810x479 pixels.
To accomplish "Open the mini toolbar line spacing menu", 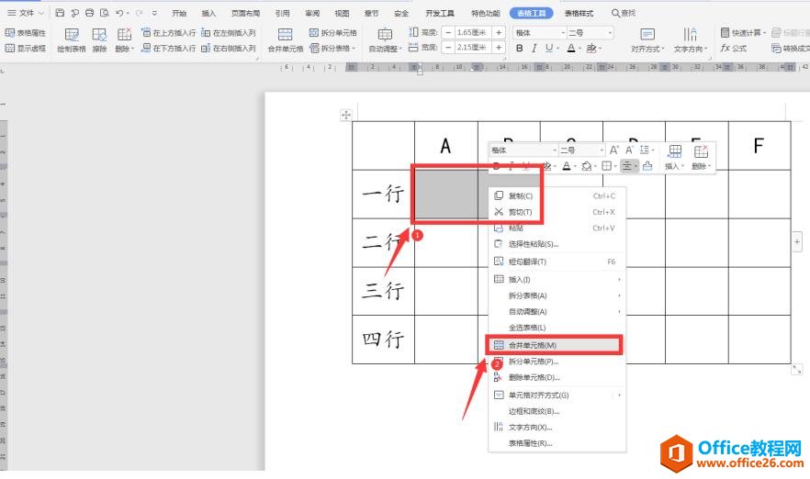I will [x=647, y=150].
